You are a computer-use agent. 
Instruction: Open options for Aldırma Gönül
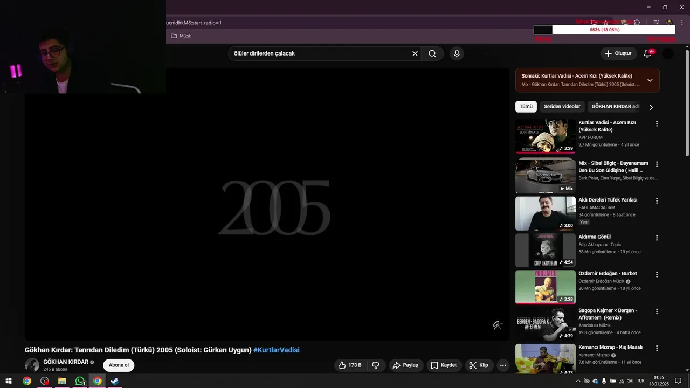(657, 238)
